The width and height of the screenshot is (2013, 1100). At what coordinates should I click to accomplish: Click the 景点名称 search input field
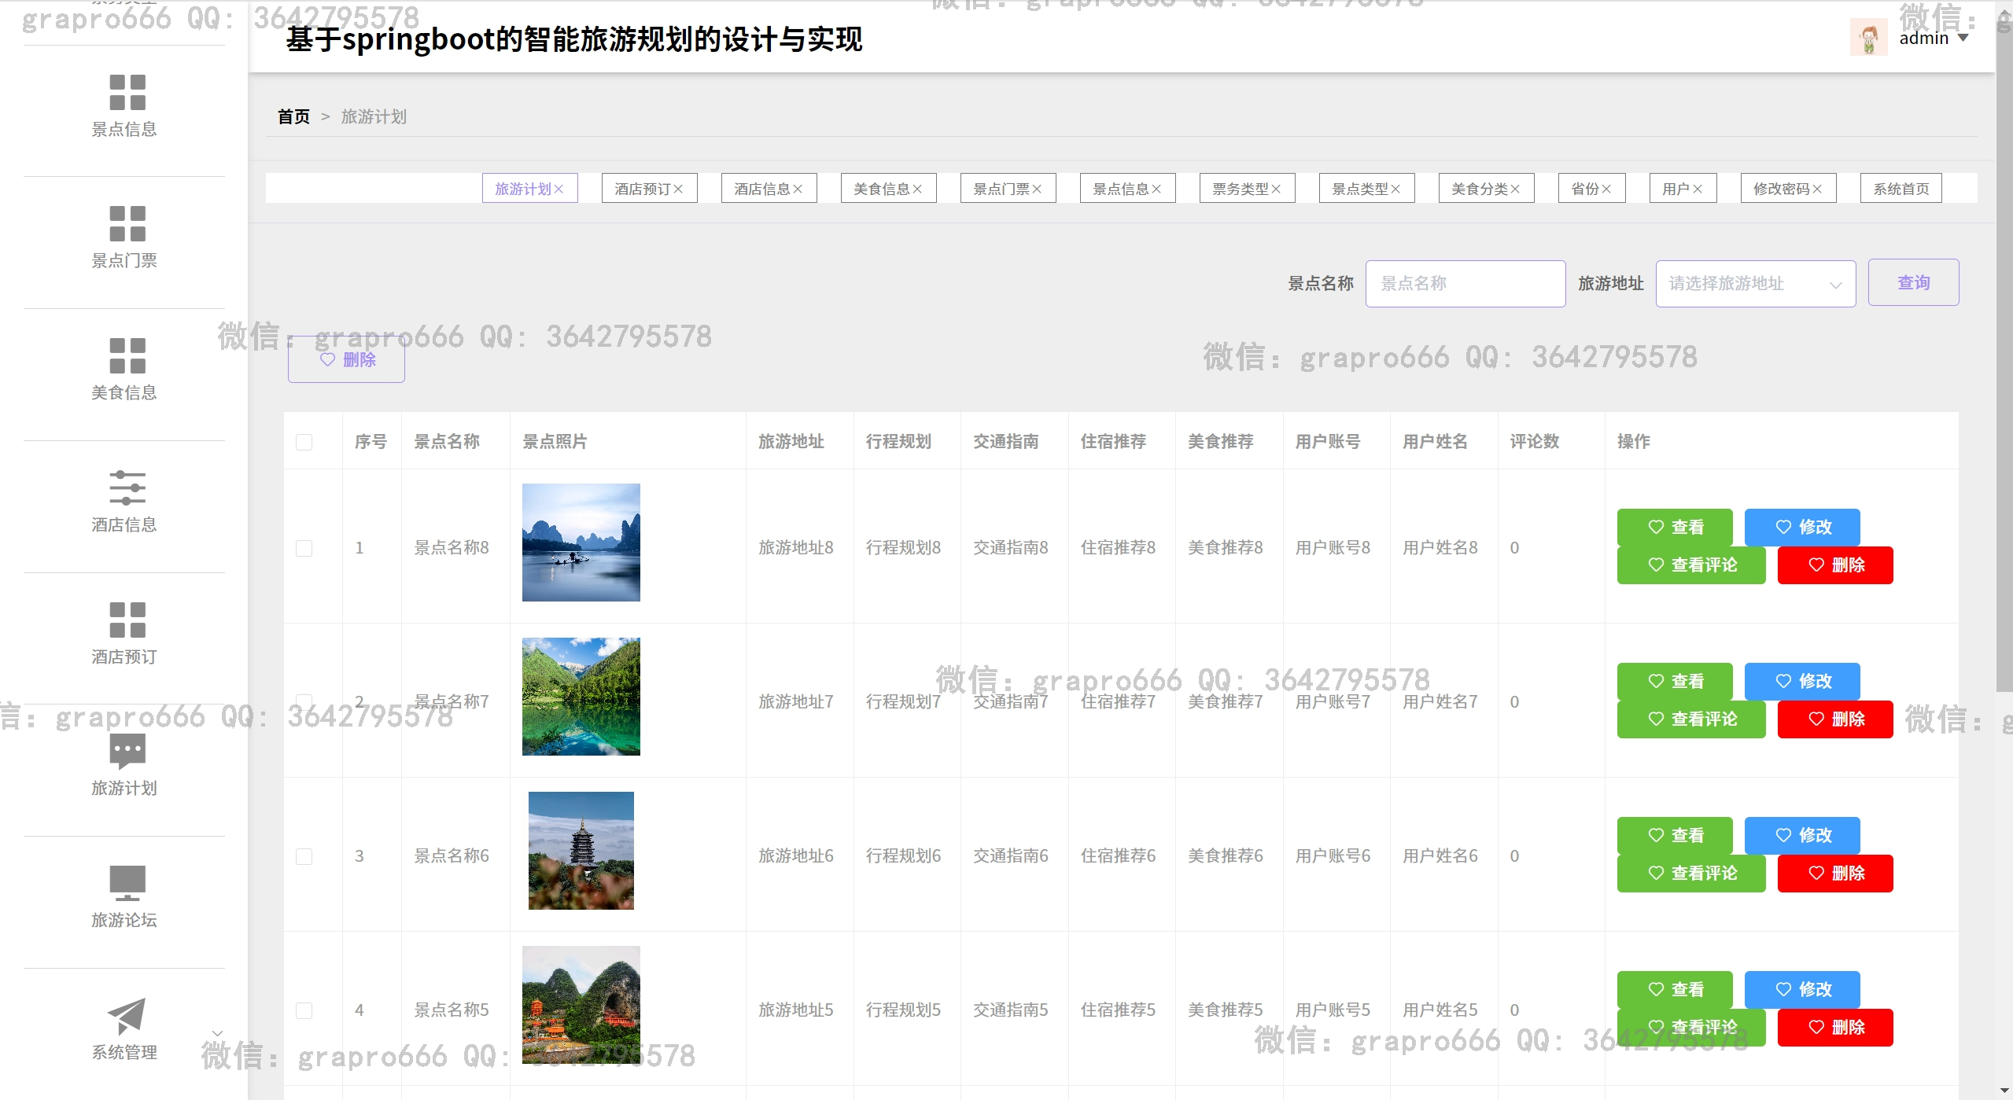1465,284
